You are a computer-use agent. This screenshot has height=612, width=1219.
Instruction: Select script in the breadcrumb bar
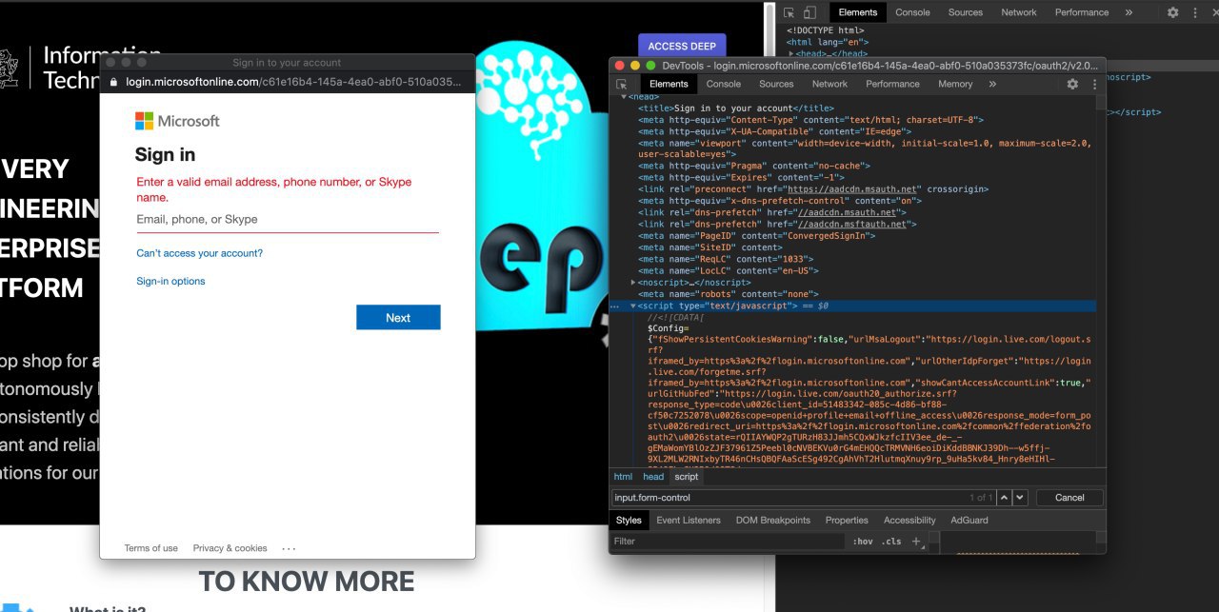tap(687, 477)
